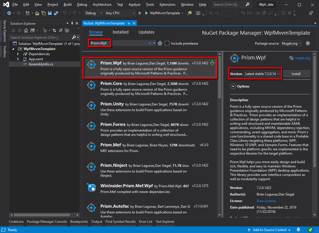
Task: Expand the App.xaml tree node
Action: (x=18, y=59)
